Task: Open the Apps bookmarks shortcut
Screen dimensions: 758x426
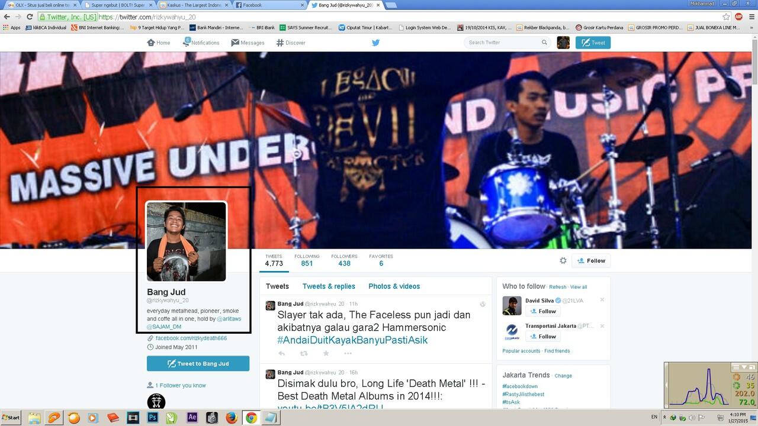Action: (12, 27)
